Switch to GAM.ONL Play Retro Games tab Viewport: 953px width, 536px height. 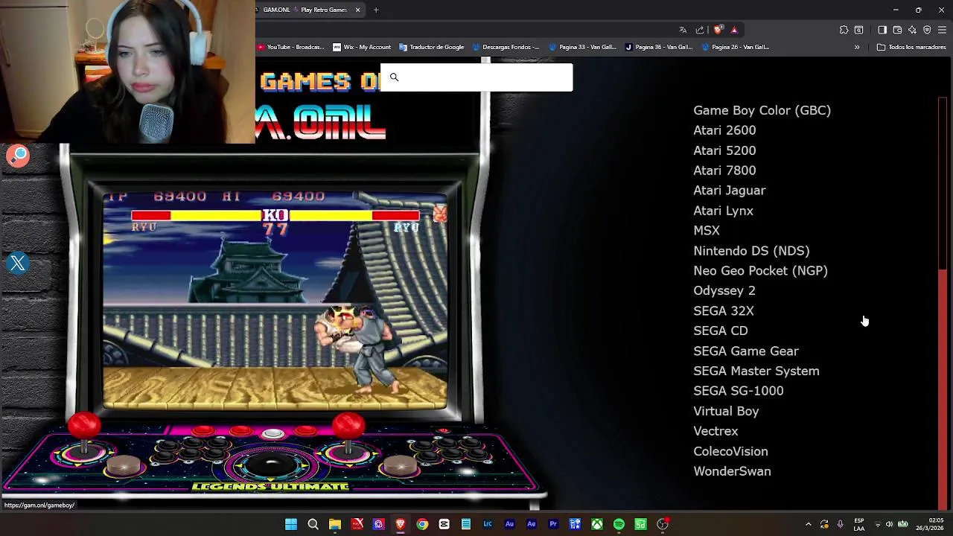304,10
